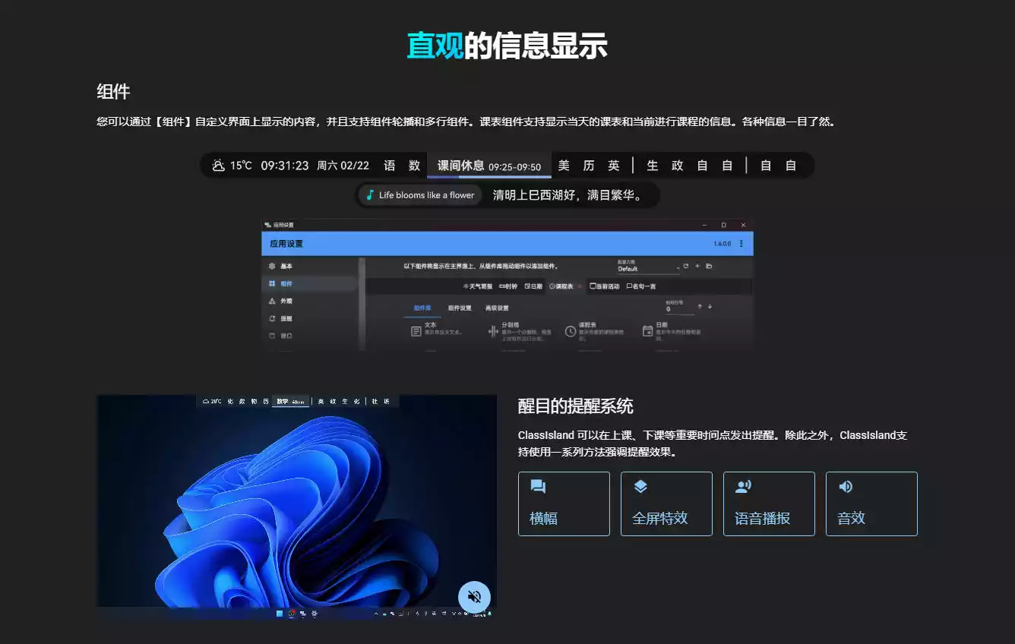1015x644 pixels.
Task: Pick the 分割线 item in the component library
Action: pos(520,330)
